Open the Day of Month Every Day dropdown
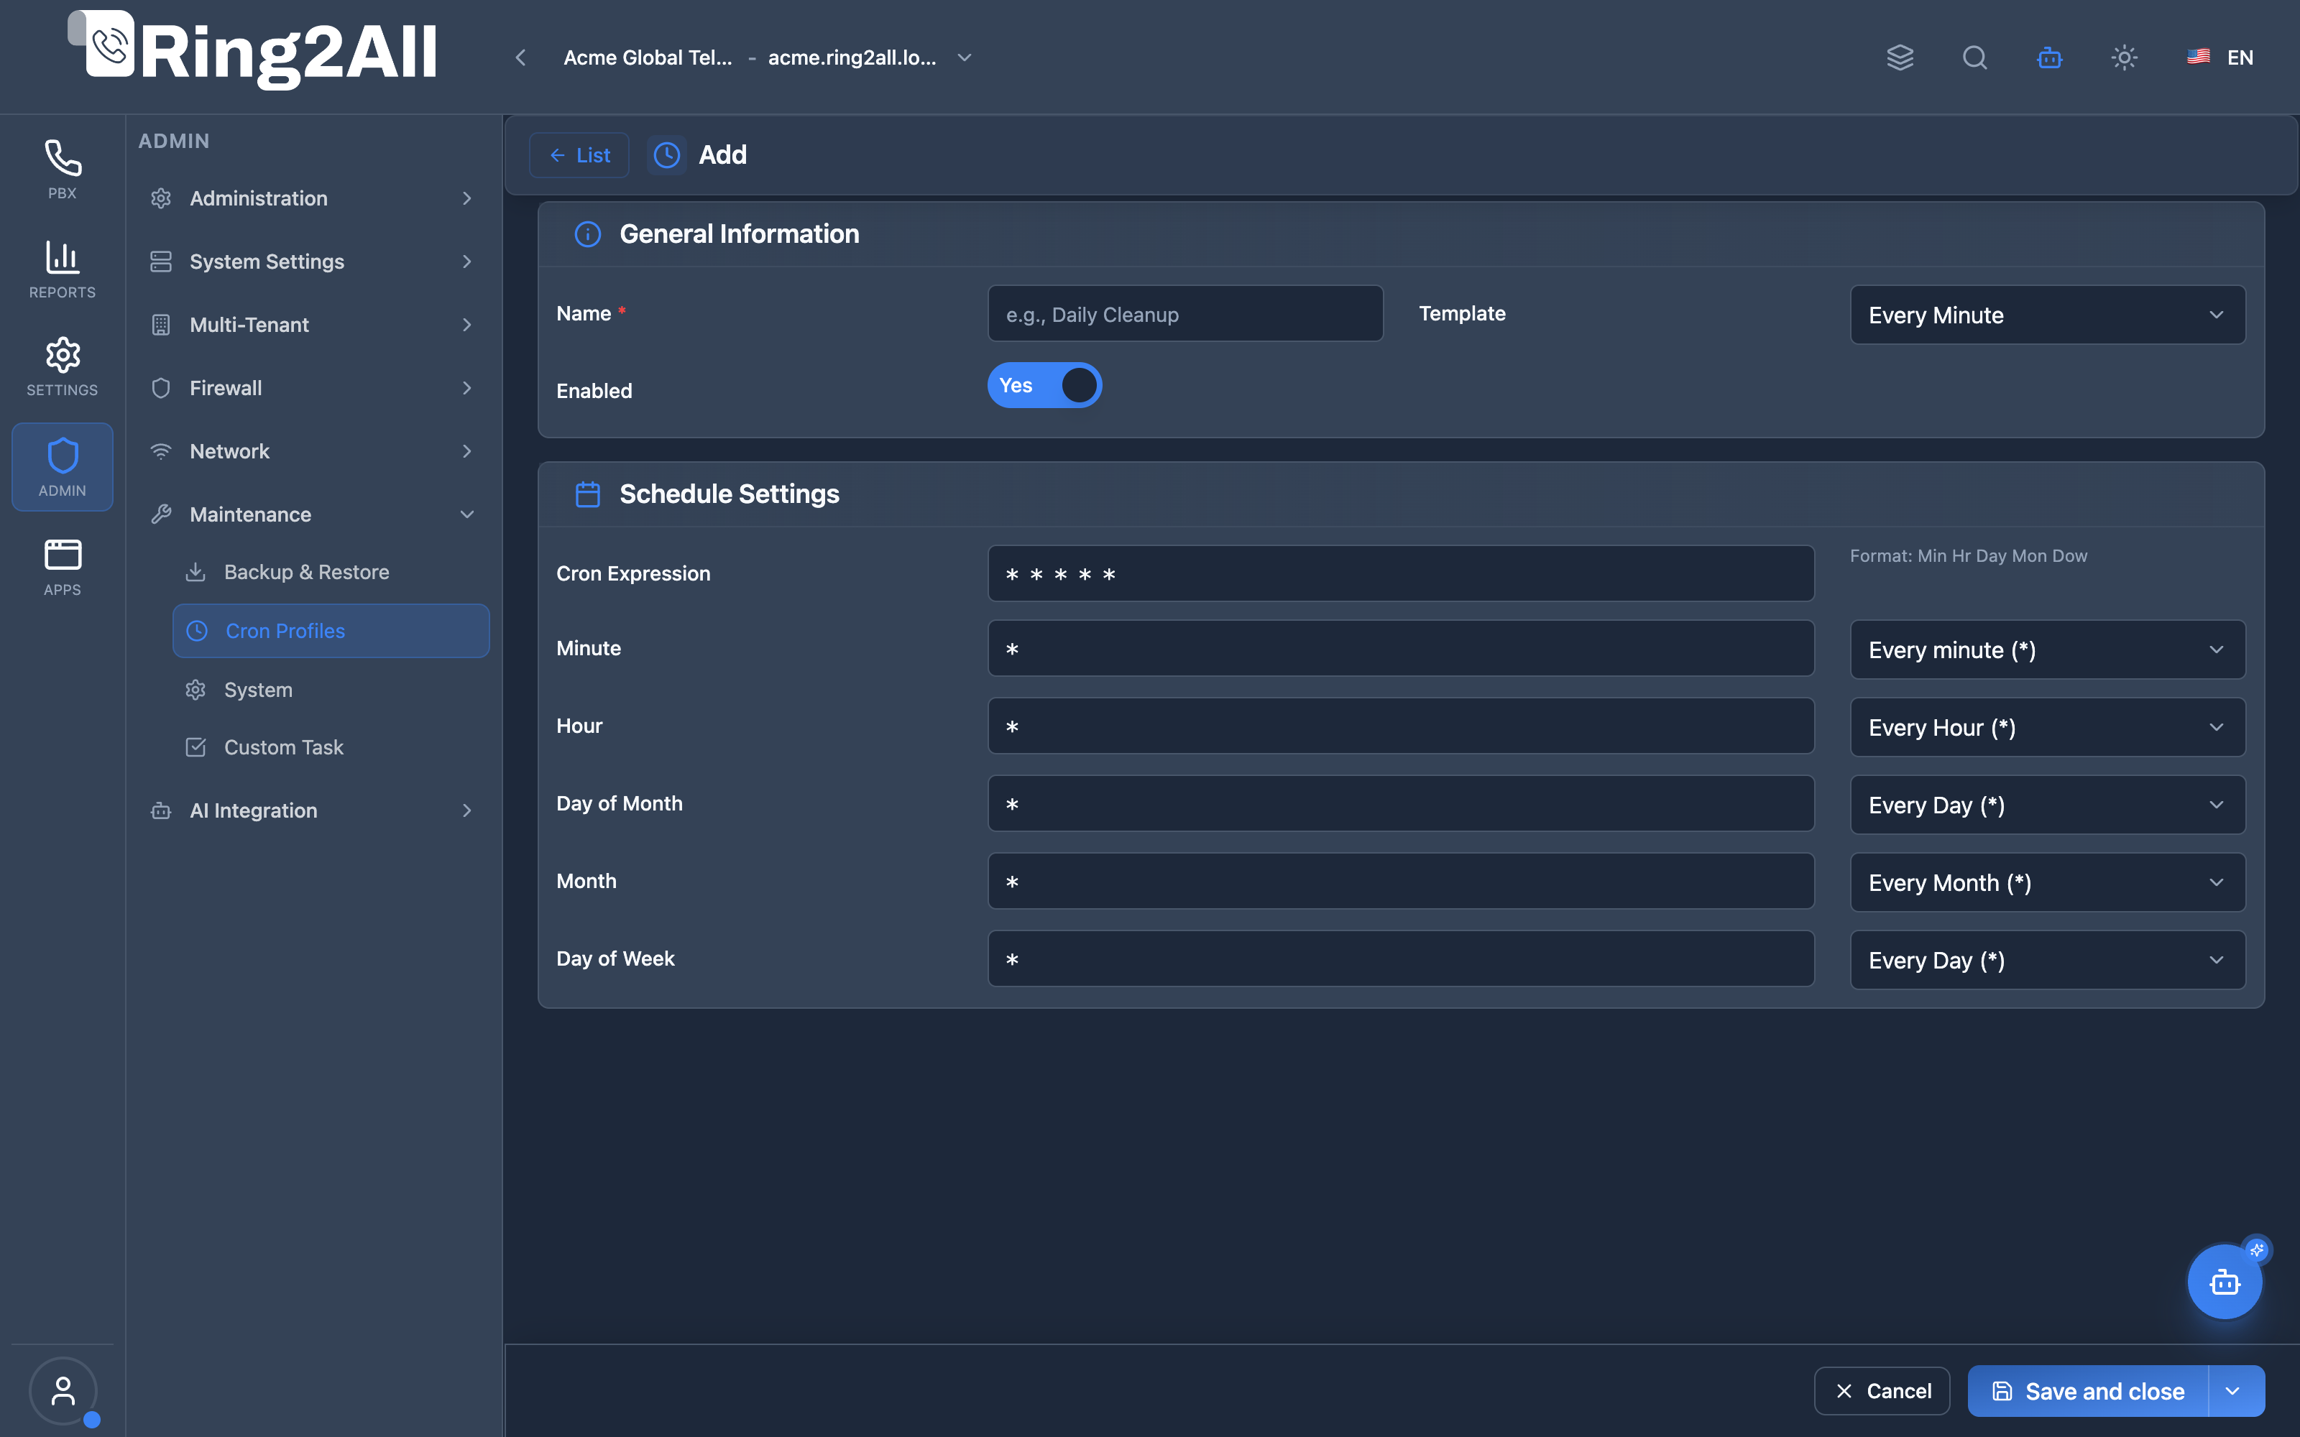Screen dimensions: 2300x1437 click(2047, 805)
